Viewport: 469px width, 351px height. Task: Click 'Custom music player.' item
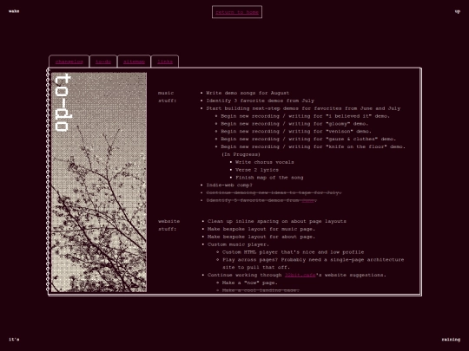coord(238,244)
